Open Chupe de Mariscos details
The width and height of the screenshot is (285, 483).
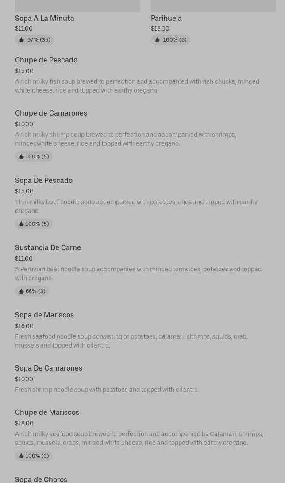pos(47,412)
